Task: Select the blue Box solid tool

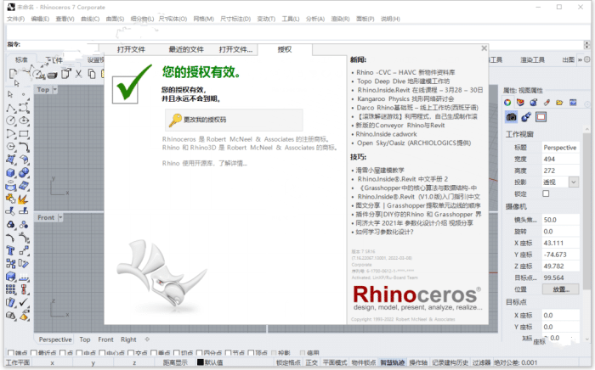Action: pyautogui.click(x=10, y=172)
